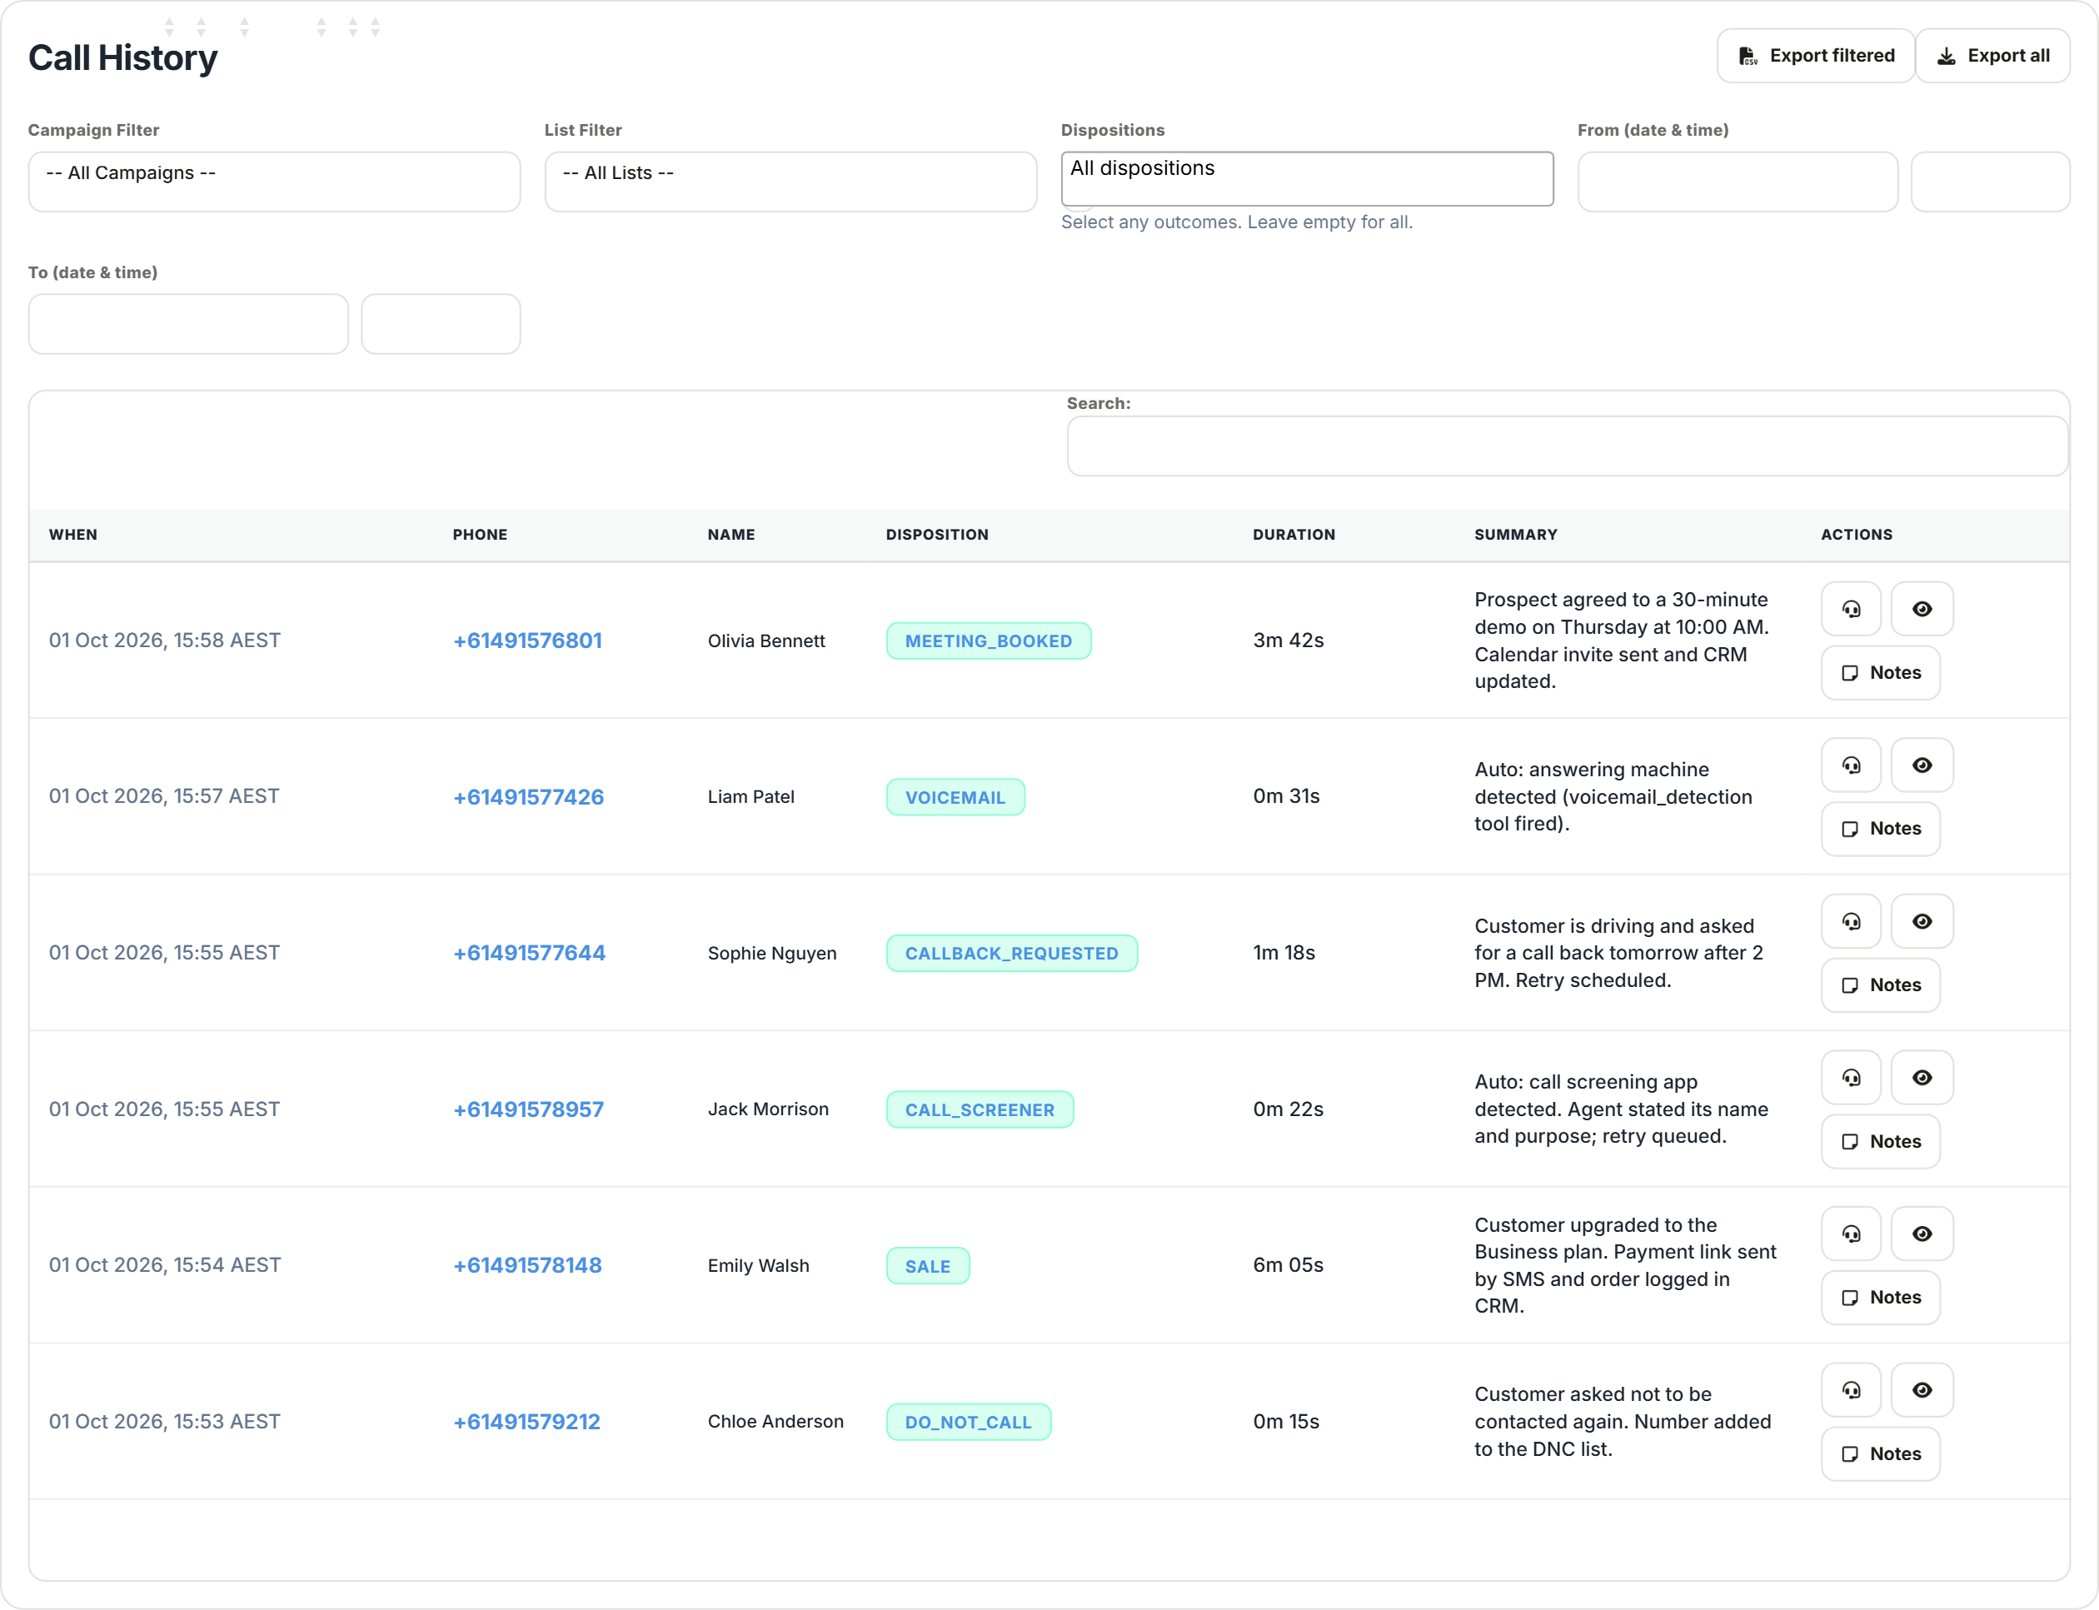View details of Jack Morrison call
The height and width of the screenshot is (1610, 2099).
point(1922,1077)
